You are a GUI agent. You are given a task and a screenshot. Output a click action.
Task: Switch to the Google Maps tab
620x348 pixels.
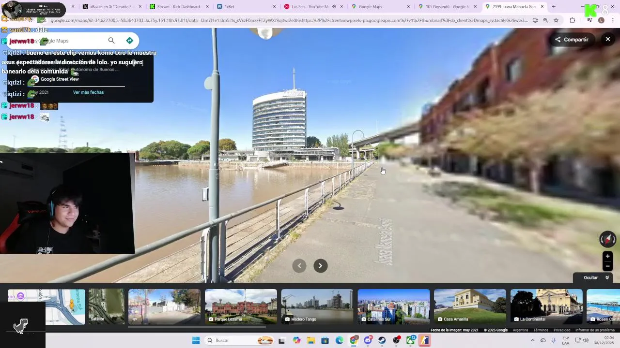pyautogui.click(x=380, y=7)
